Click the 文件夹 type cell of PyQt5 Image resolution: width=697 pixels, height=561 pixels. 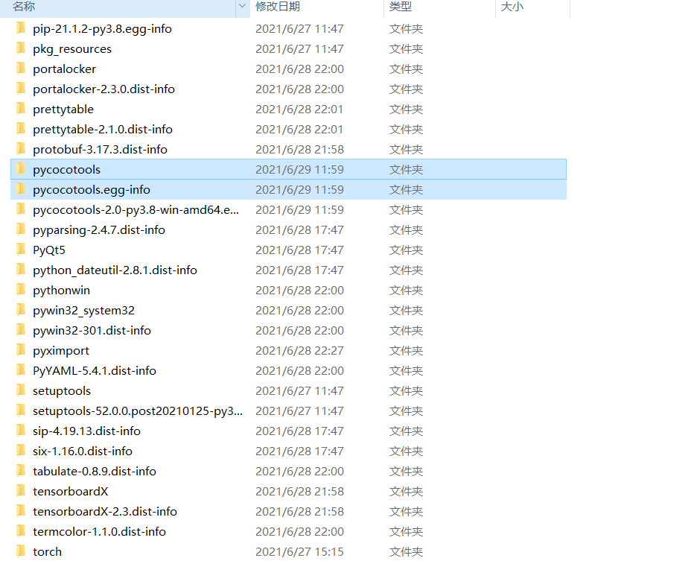(x=406, y=250)
